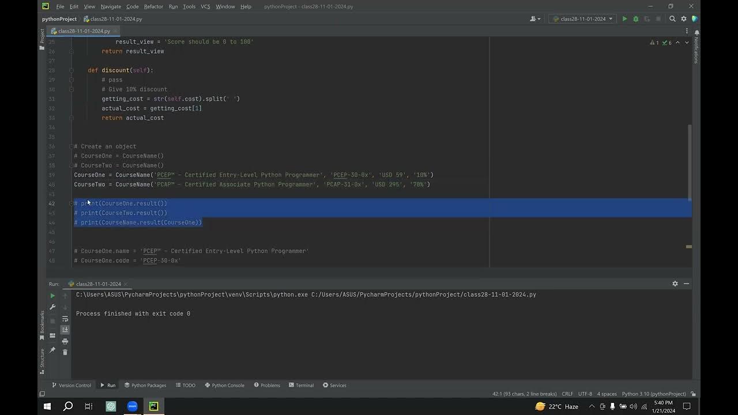Open Windows Start menu
The height and width of the screenshot is (415, 738).
47,406
